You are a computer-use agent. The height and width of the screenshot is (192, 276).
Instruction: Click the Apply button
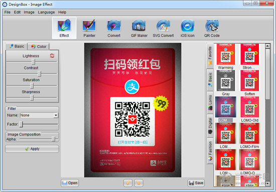coord(32,149)
